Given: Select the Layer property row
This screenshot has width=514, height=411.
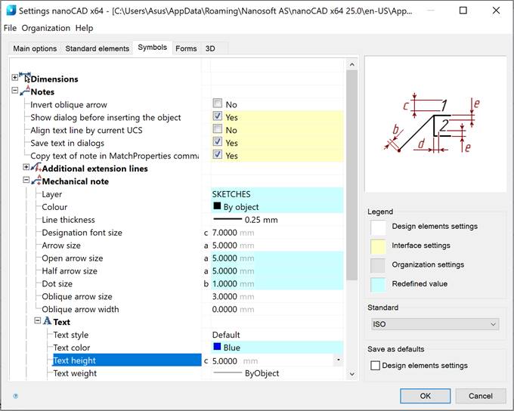Looking at the screenshot, I should (52, 194).
